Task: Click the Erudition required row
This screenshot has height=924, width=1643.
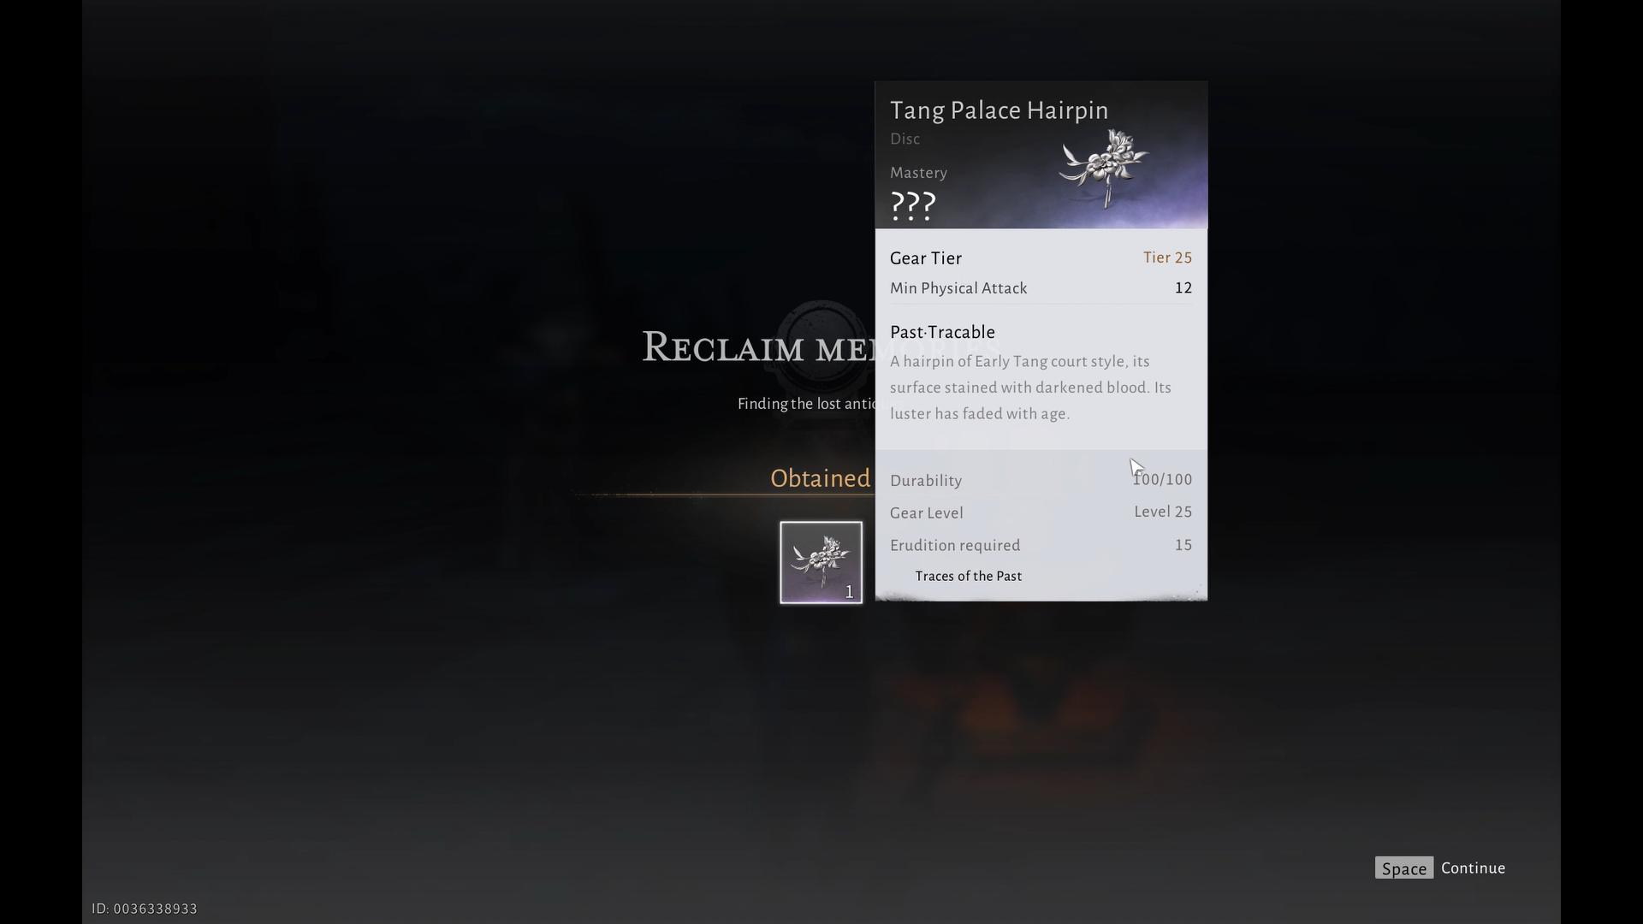Action: (x=1041, y=545)
